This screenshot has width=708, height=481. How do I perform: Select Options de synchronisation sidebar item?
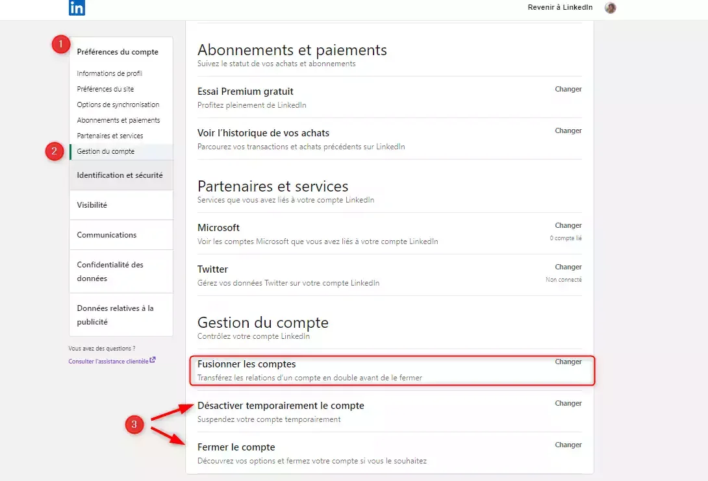pyautogui.click(x=118, y=105)
